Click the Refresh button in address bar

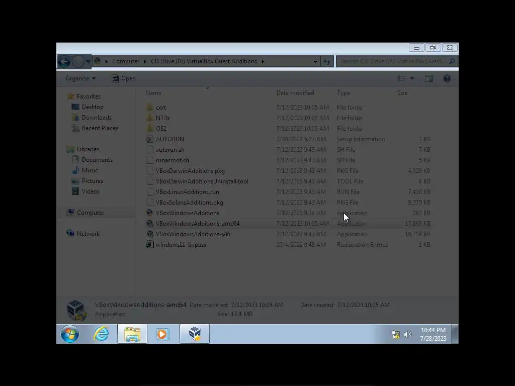(x=327, y=61)
